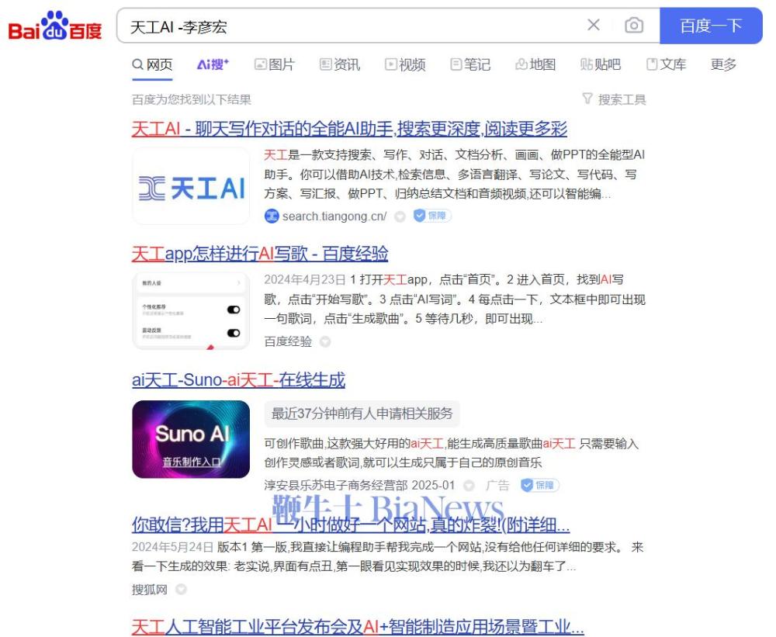This screenshot has width=776, height=637.
Task: Open the 文库 tab
Action: [x=666, y=64]
